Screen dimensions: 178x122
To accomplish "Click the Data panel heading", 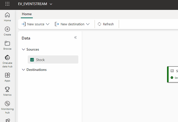I will (26, 38).
